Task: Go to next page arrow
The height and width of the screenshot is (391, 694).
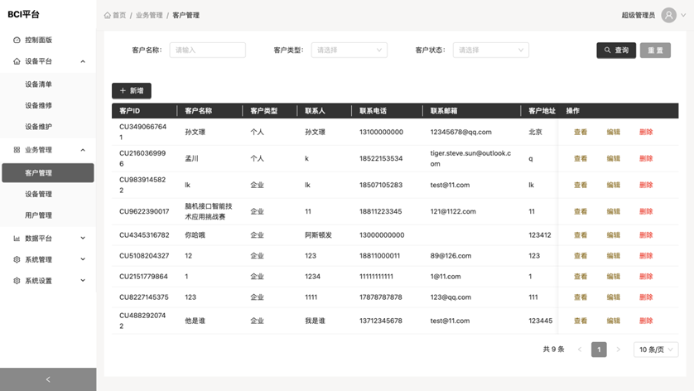Action: coord(618,350)
